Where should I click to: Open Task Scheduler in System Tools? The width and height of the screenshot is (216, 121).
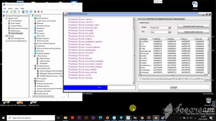(x=16, y=21)
